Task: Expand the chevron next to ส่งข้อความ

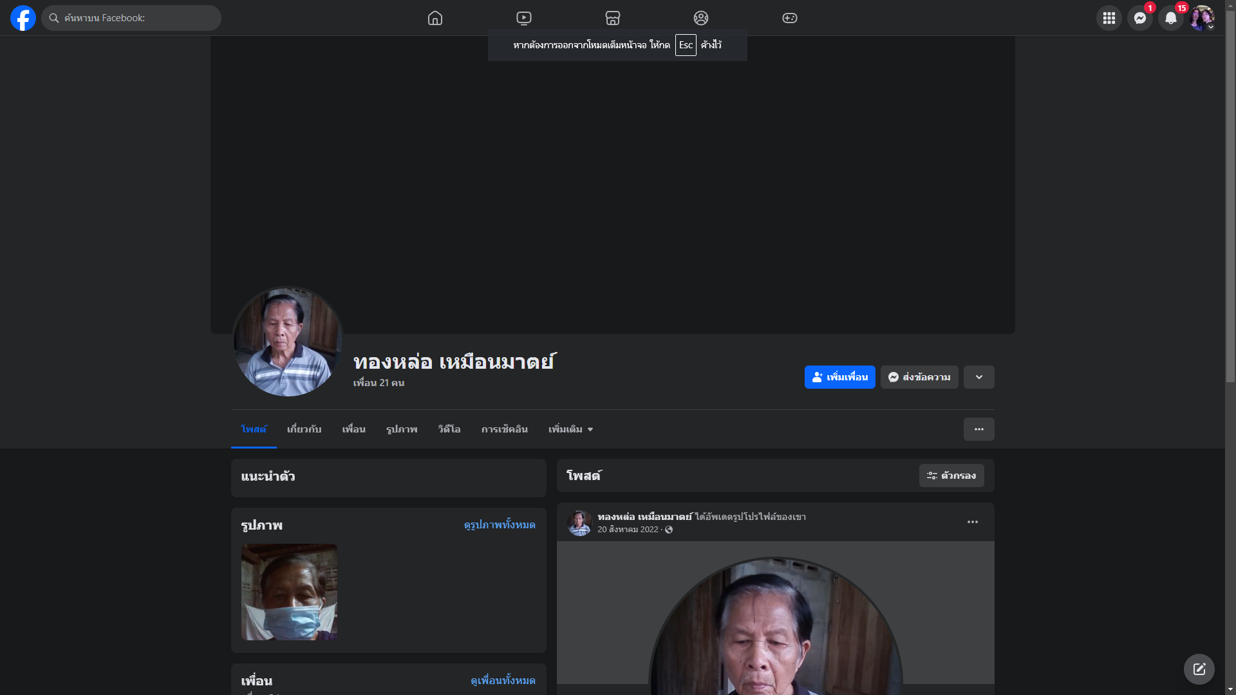Action: (979, 377)
